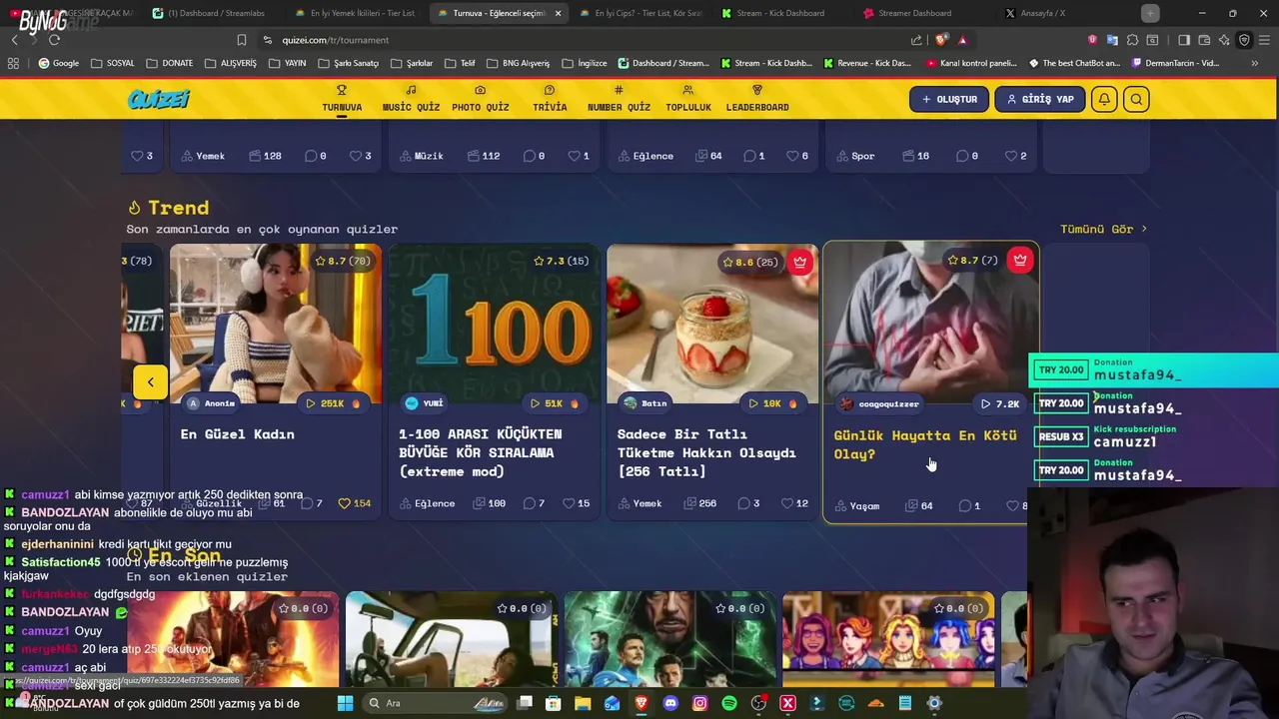The image size is (1279, 719).
Task: Switch to Stream - Kick Dashboard tab
Action: (x=781, y=13)
